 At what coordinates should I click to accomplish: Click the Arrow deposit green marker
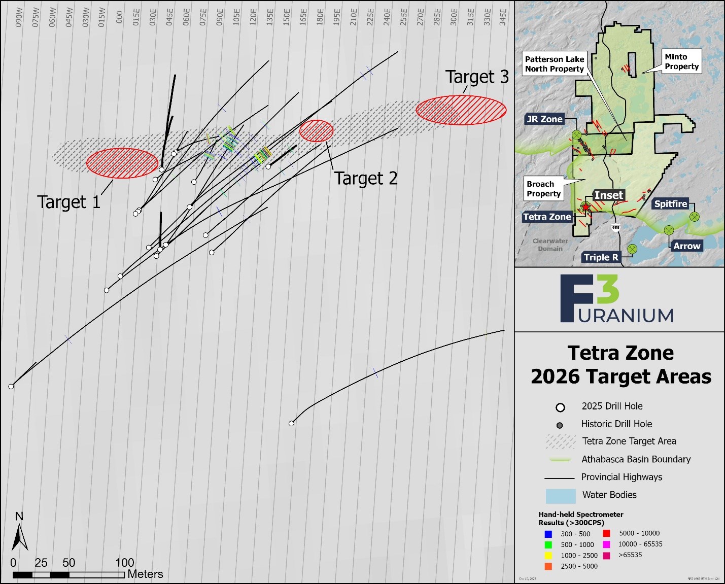pos(669,230)
